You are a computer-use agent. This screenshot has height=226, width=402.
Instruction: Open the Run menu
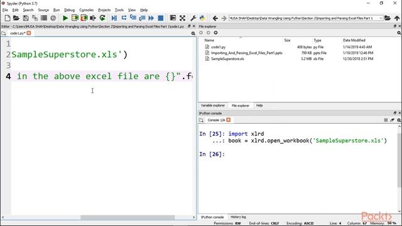[57, 10]
